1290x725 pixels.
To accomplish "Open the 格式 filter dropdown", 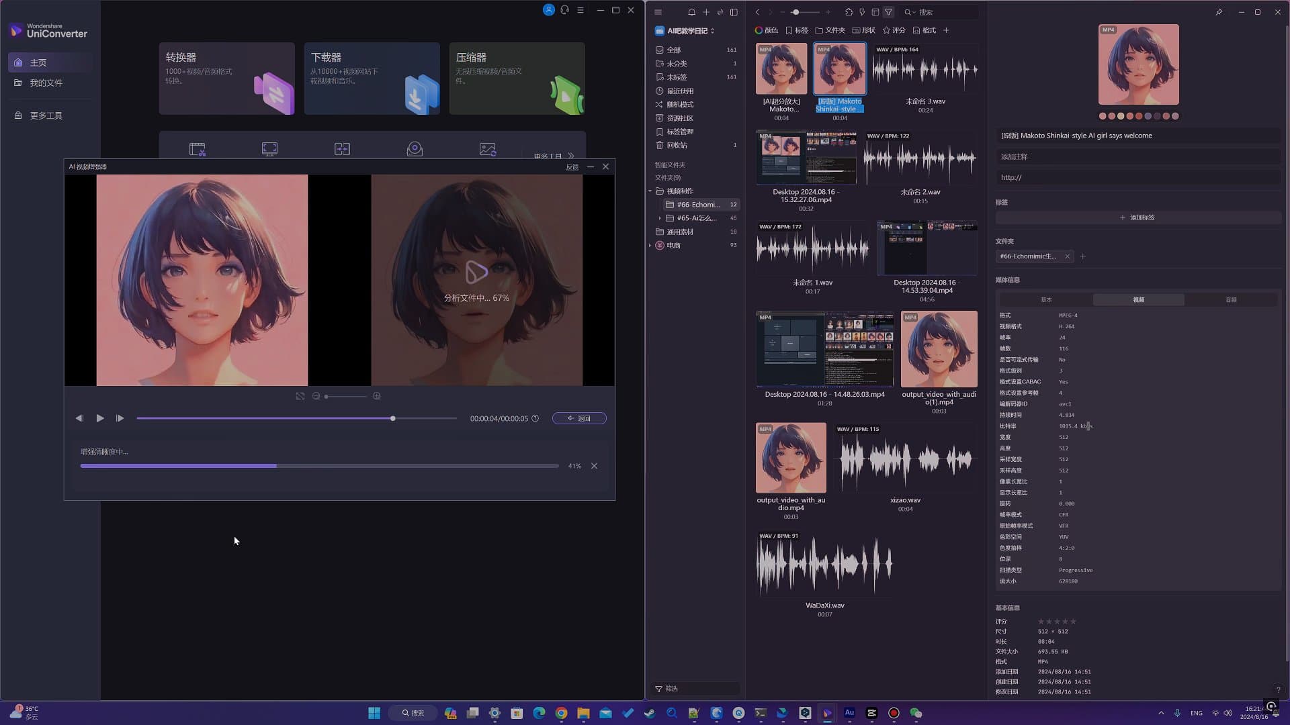I will tap(924, 30).
